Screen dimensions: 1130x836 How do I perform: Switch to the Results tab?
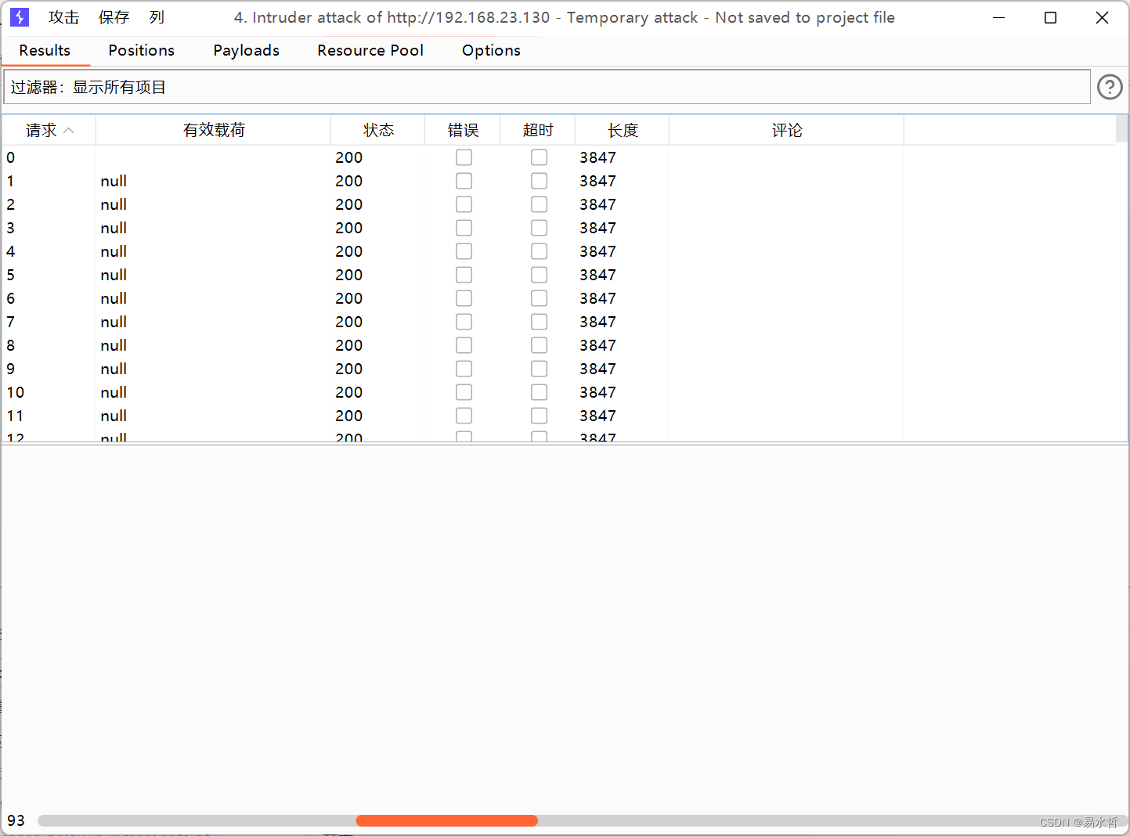(45, 50)
